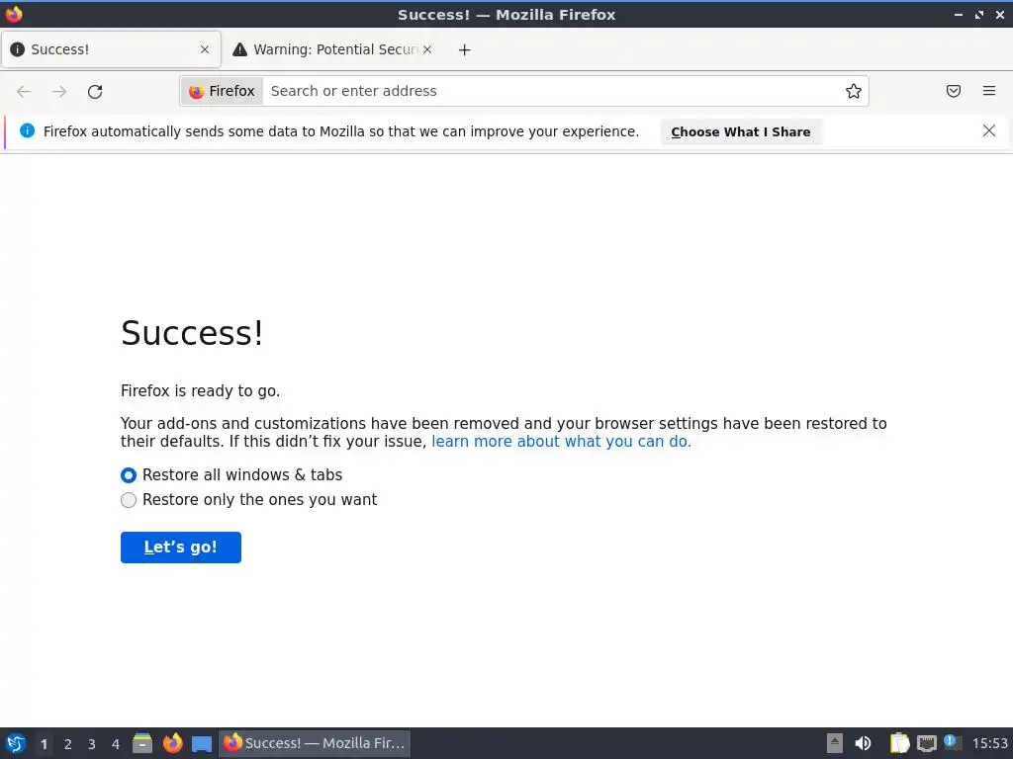This screenshot has width=1013, height=759.
Task: Switch to the Success! tab
Action: point(111,49)
